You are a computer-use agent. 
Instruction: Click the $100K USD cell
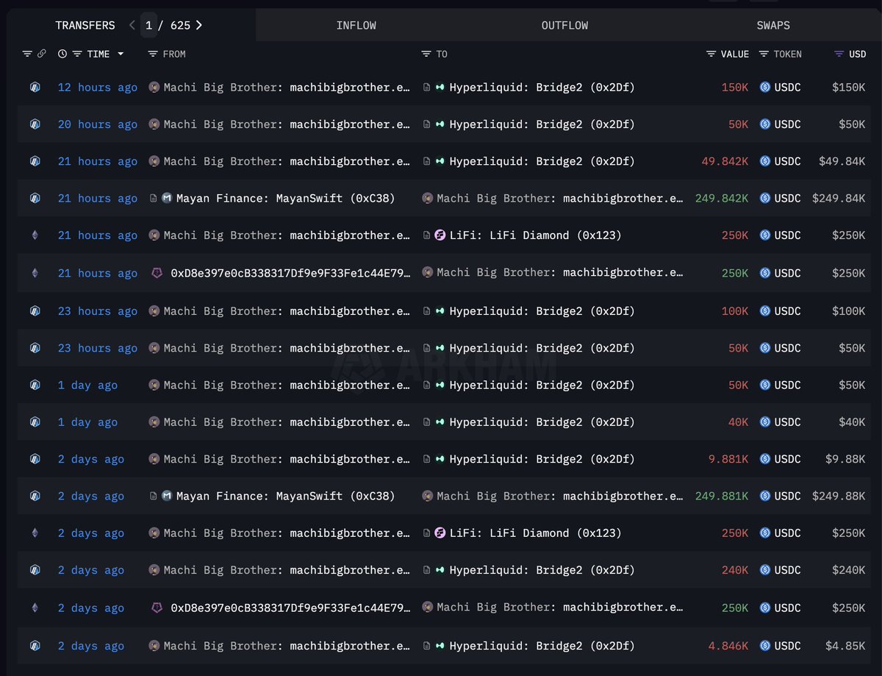849,311
